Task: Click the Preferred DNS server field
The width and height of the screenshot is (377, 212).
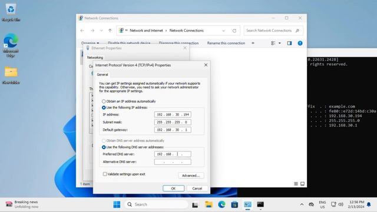Action: [x=173, y=154]
